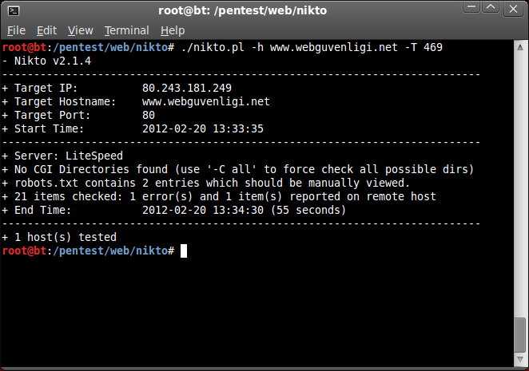Image resolution: width=529 pixels, height=371 pixels.
Task: Open the File menu
Action: pos(17,30)
